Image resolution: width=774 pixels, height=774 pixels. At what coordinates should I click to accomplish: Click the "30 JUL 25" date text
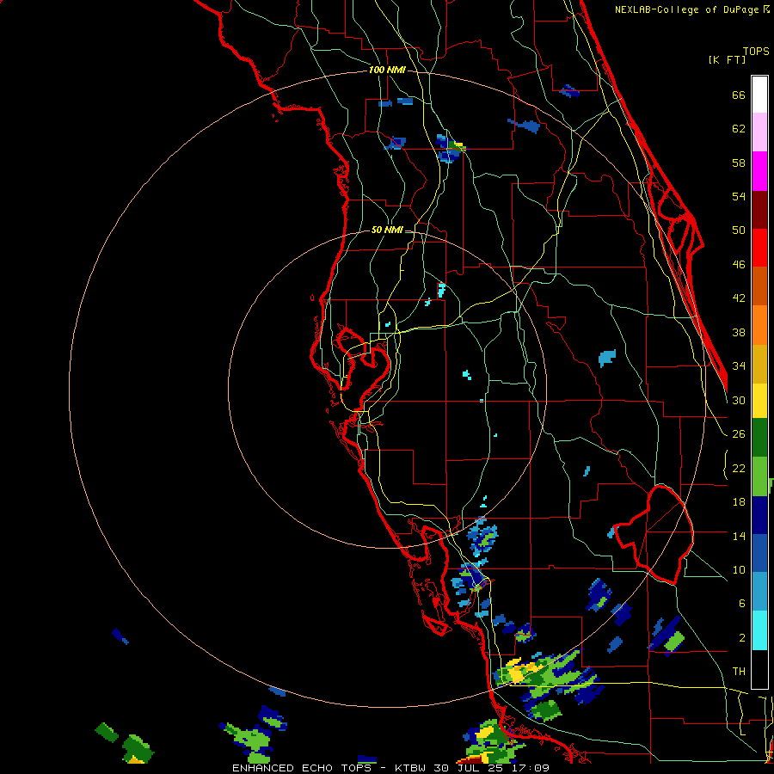(468, 768)
